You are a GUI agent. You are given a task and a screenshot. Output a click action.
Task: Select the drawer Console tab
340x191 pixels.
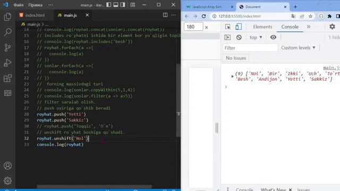coord(244,189)
